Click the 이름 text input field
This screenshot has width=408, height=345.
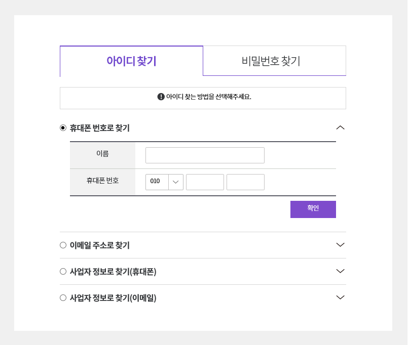(205, 155)
